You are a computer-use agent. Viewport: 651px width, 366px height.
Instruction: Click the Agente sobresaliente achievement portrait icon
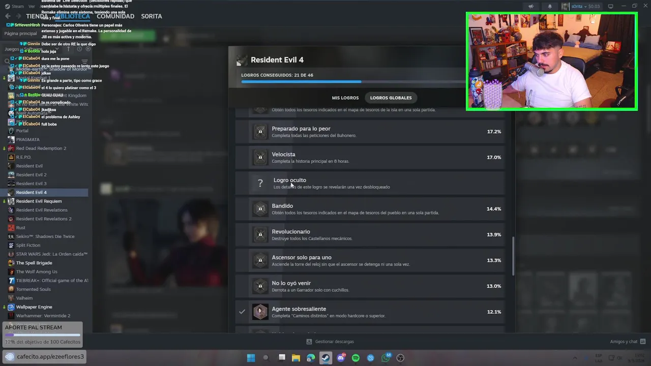tap(260, 312)
